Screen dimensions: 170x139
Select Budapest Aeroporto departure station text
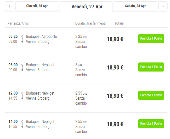[x=41, y=36]
